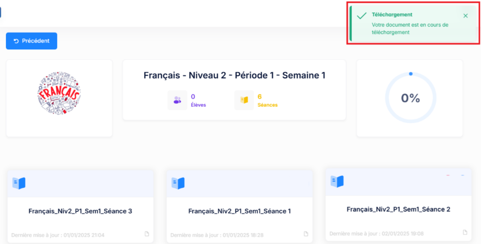Click the document icon on Séance 3 card
The width and height of the screenshot is (481, 244).
147,234
